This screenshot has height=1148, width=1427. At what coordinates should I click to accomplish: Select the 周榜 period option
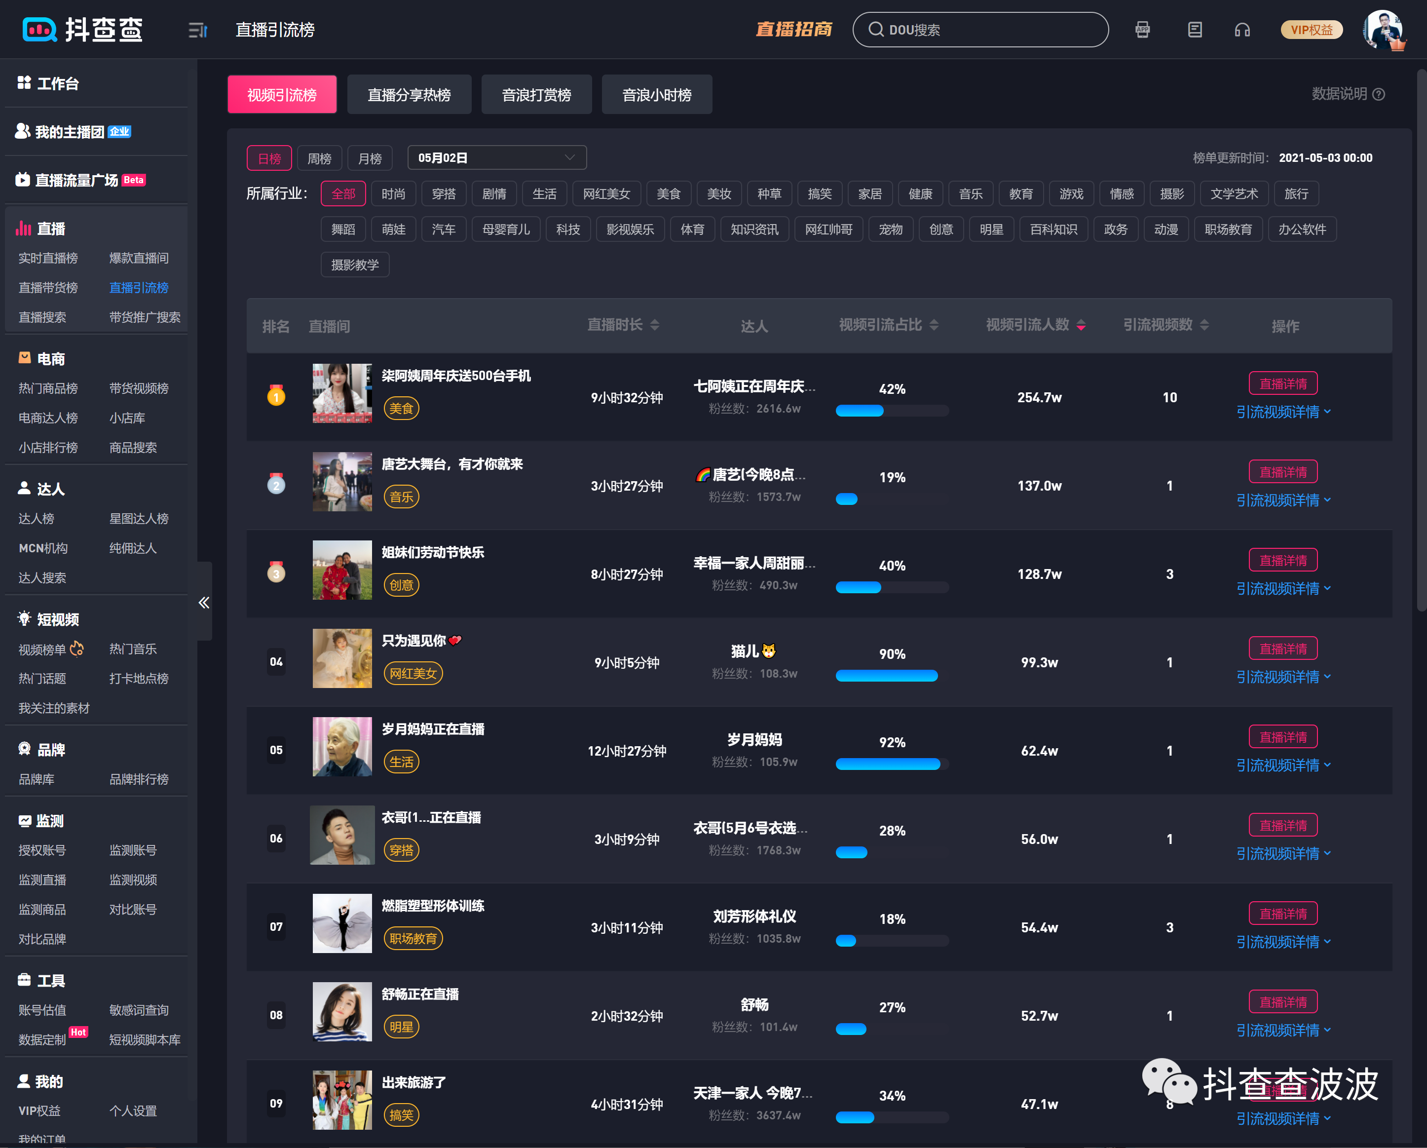(x=319, y=158)
